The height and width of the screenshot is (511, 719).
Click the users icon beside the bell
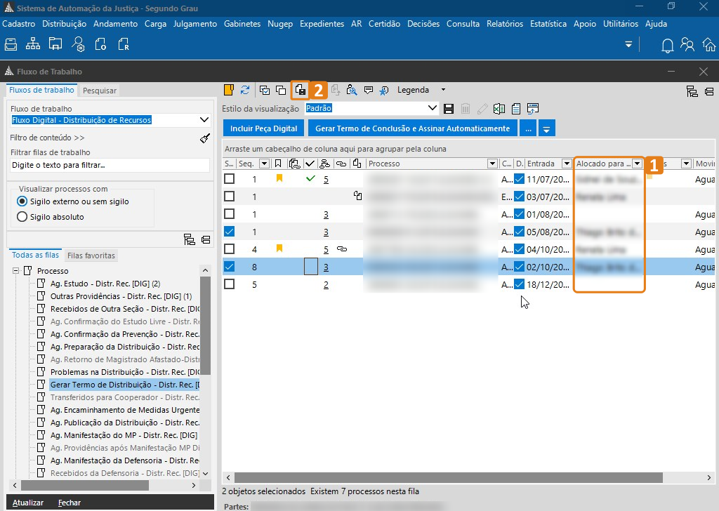687,44
